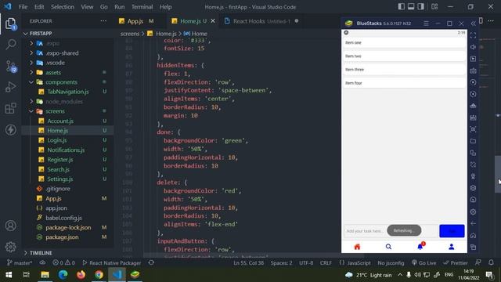Viewport: 501px width, 282px height.
Task: Click Go Live in status bar
Action: [x=424, y=263]
